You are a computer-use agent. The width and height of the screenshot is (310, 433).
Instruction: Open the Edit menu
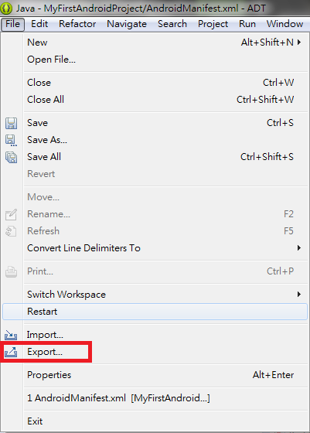[x=39, y=24]
